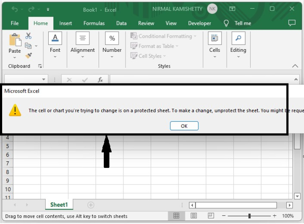Open the Cell Styles menu
The height and width of the screenshot is (224, 304).
[148, 56]
